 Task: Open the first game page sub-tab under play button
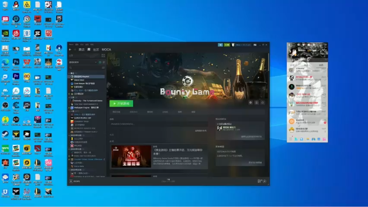tap(116, 112)
